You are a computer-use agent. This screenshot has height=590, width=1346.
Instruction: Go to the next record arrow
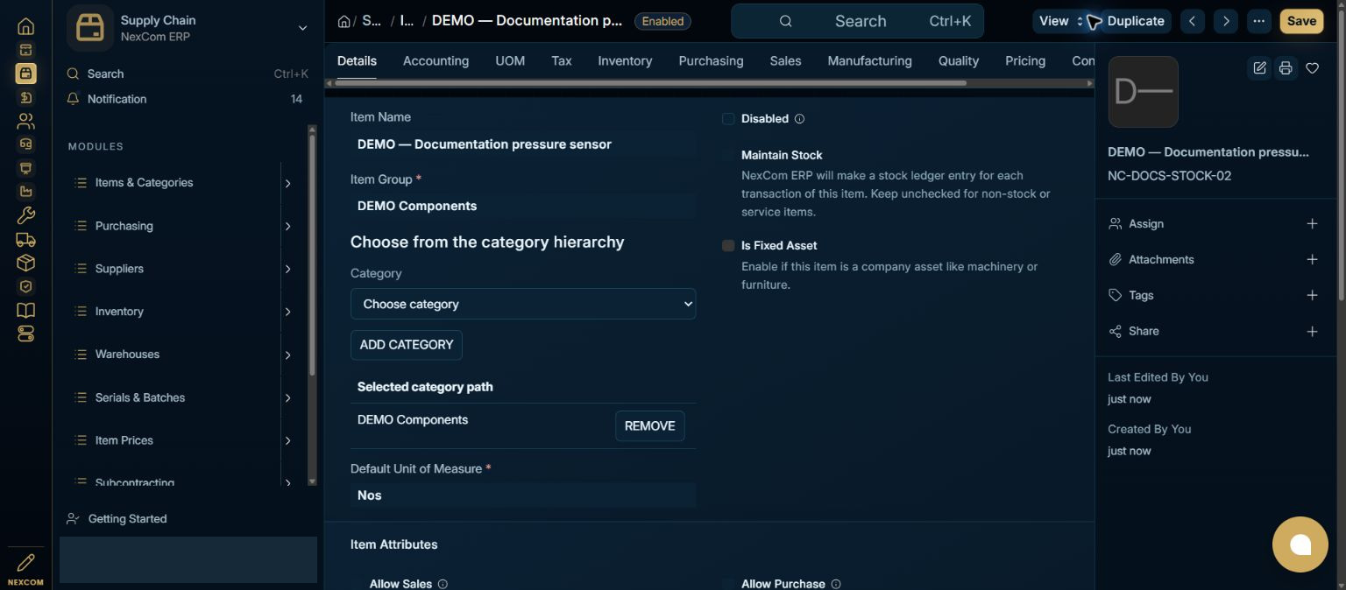pyautogui.click(x=1226, y=21)
